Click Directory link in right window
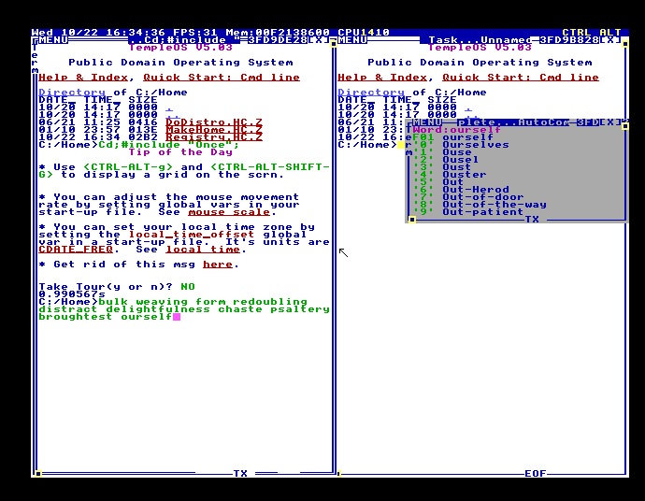This screenshot has height=501, width=645. click(371, 93)
